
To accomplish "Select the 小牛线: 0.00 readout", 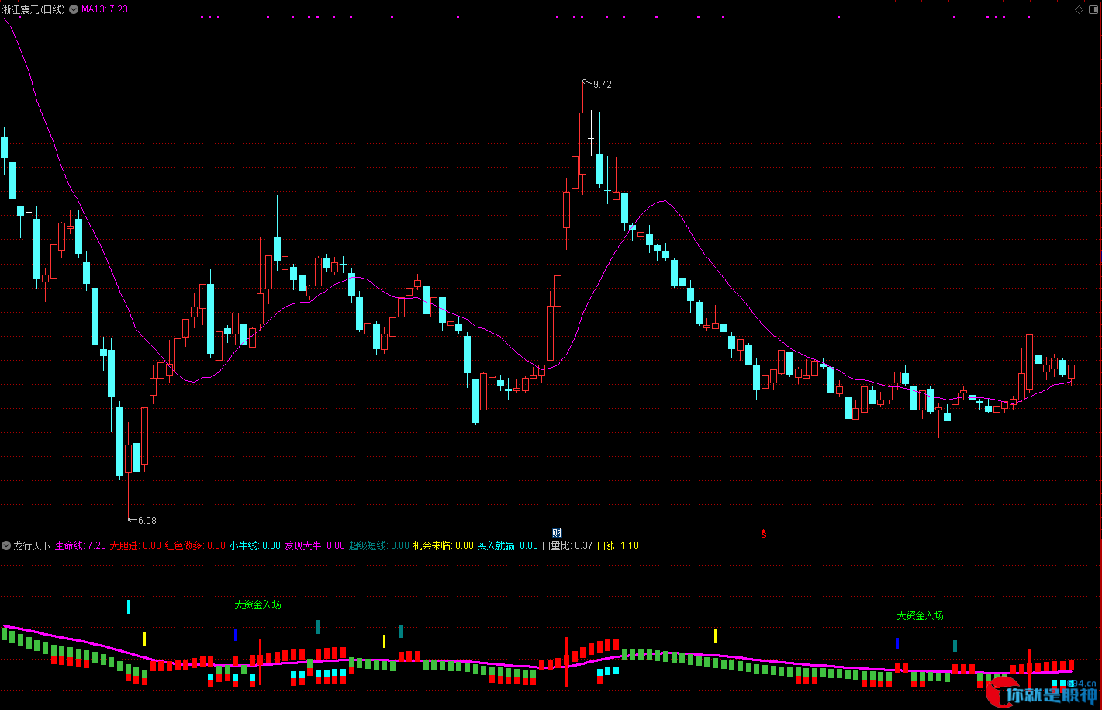I will (x=255, y=545).
